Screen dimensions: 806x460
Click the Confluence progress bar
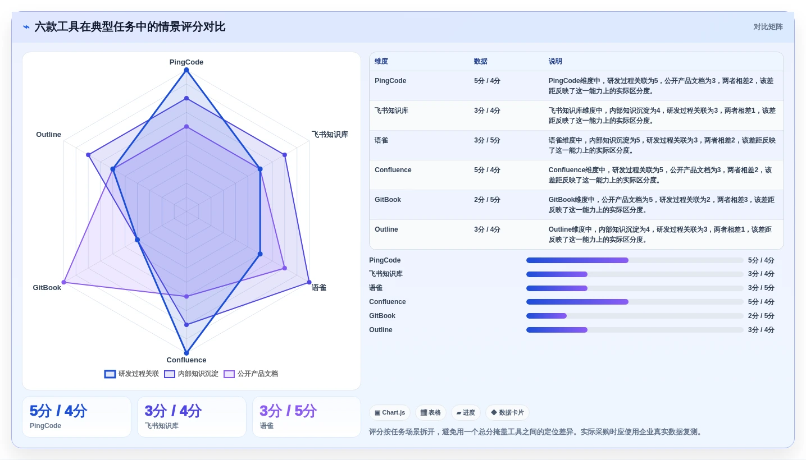click(635, 302)
